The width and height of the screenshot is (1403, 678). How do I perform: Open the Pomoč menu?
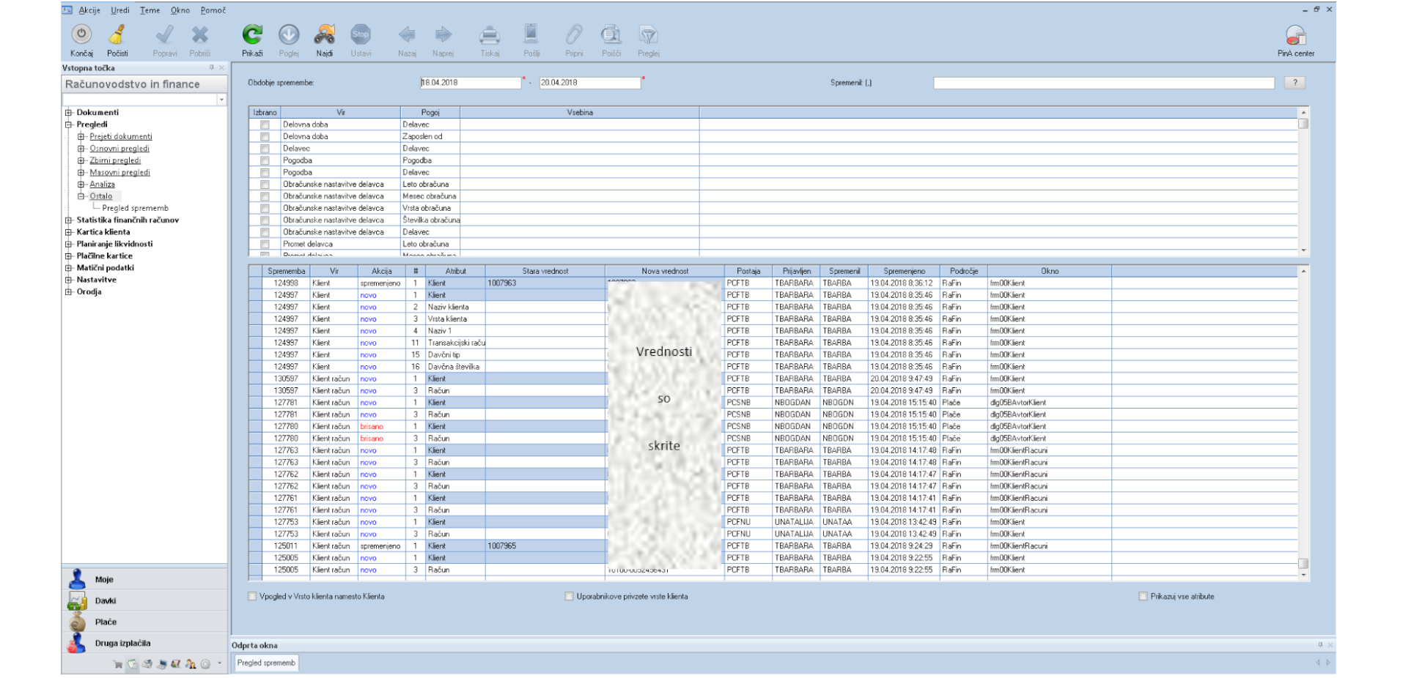tap(213, 10)
